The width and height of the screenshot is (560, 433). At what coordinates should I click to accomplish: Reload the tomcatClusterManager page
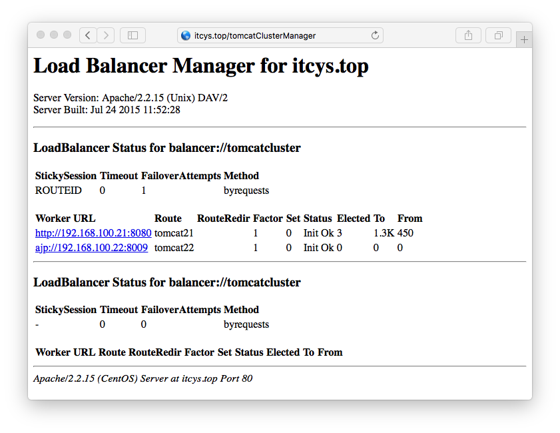point(375,35)
